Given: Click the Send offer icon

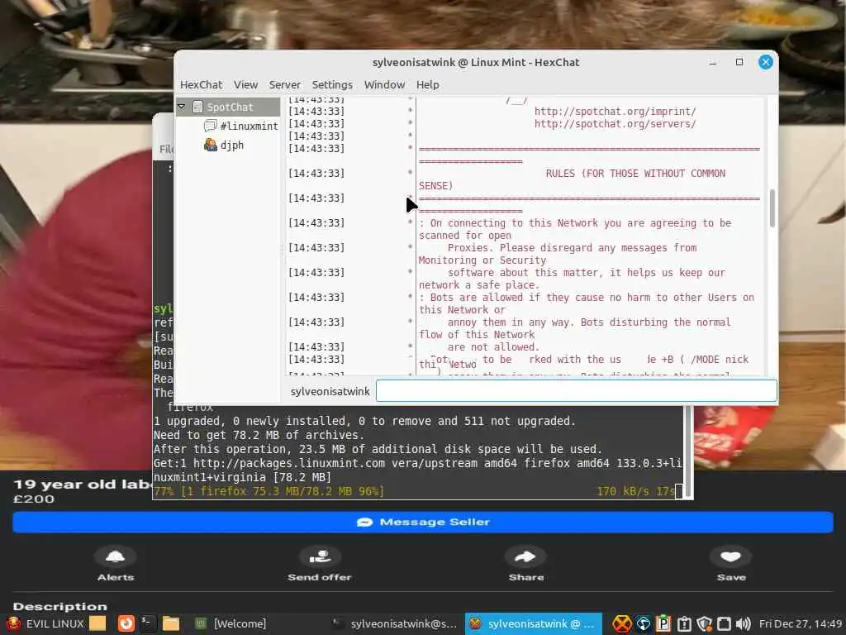Looking at the screenshot, I should click(320, 556).
